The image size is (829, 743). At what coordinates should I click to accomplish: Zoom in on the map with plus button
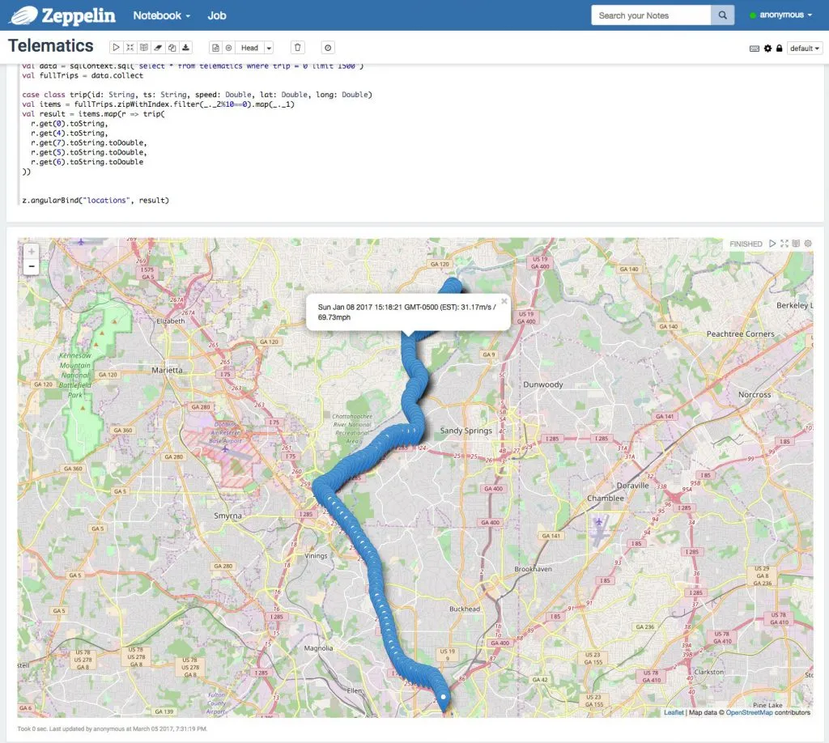pos(32,252)
